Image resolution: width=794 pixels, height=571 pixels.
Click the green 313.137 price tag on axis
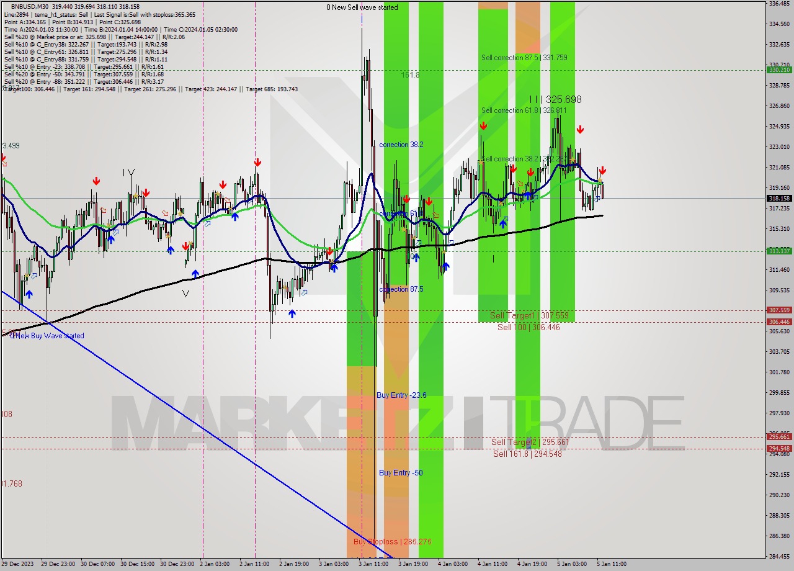780,251
